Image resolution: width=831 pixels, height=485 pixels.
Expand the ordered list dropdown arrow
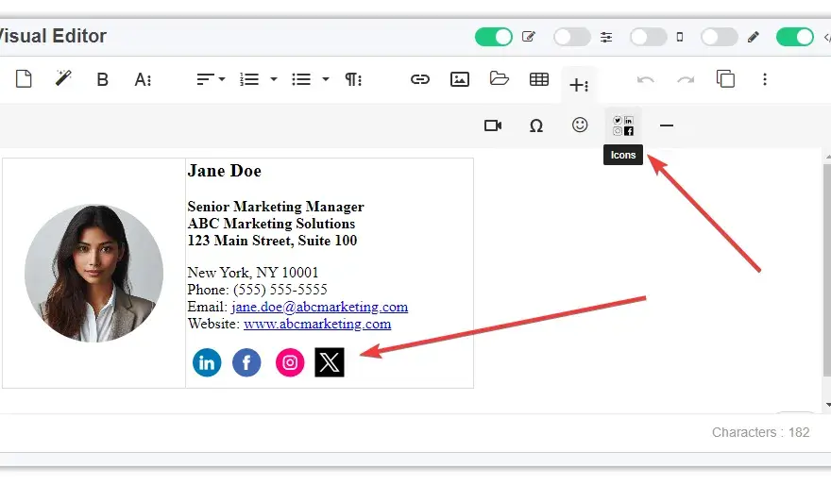[x=274, y=79]
